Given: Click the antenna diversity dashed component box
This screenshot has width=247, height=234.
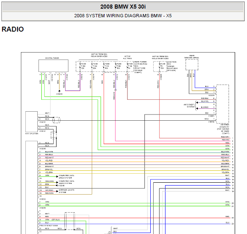Looking at the screenshot, I should pyautogui.click(x=222, y=104).
